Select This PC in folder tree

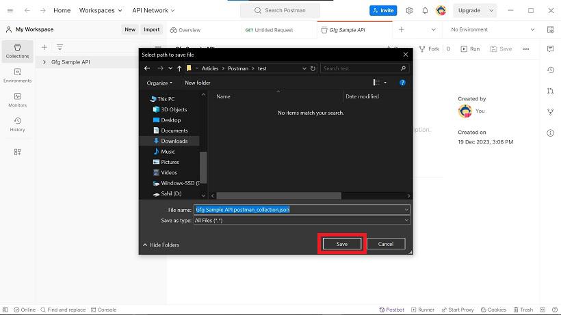163,99
